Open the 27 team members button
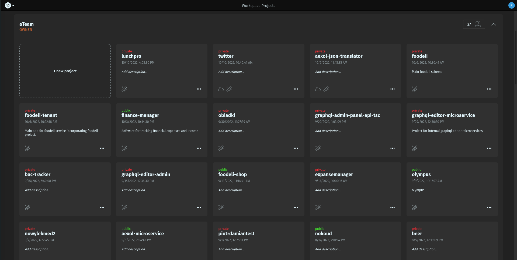This screenshot has width=517, height=260. pyautogui.click(x=474, y=24)
